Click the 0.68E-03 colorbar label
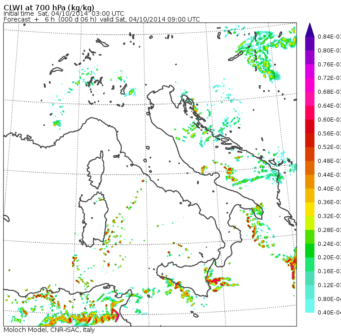The width and height of the screenshot is (341, 336). pos(329,92)
